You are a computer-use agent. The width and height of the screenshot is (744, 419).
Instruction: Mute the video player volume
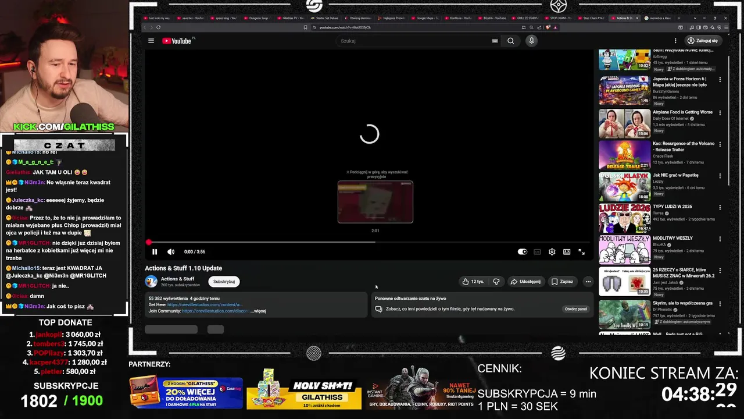pyautogui.click(x=171, y=252)
